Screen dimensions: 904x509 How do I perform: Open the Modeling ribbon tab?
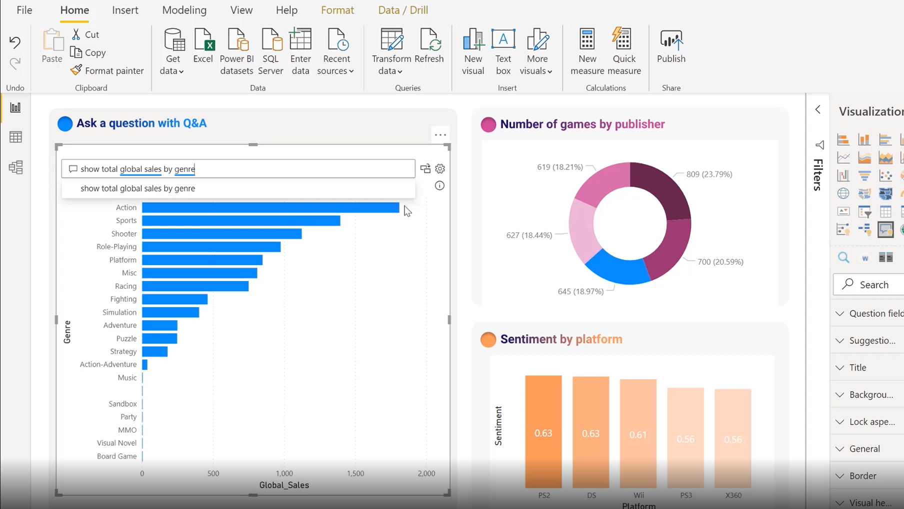click(x=184, y=10)
